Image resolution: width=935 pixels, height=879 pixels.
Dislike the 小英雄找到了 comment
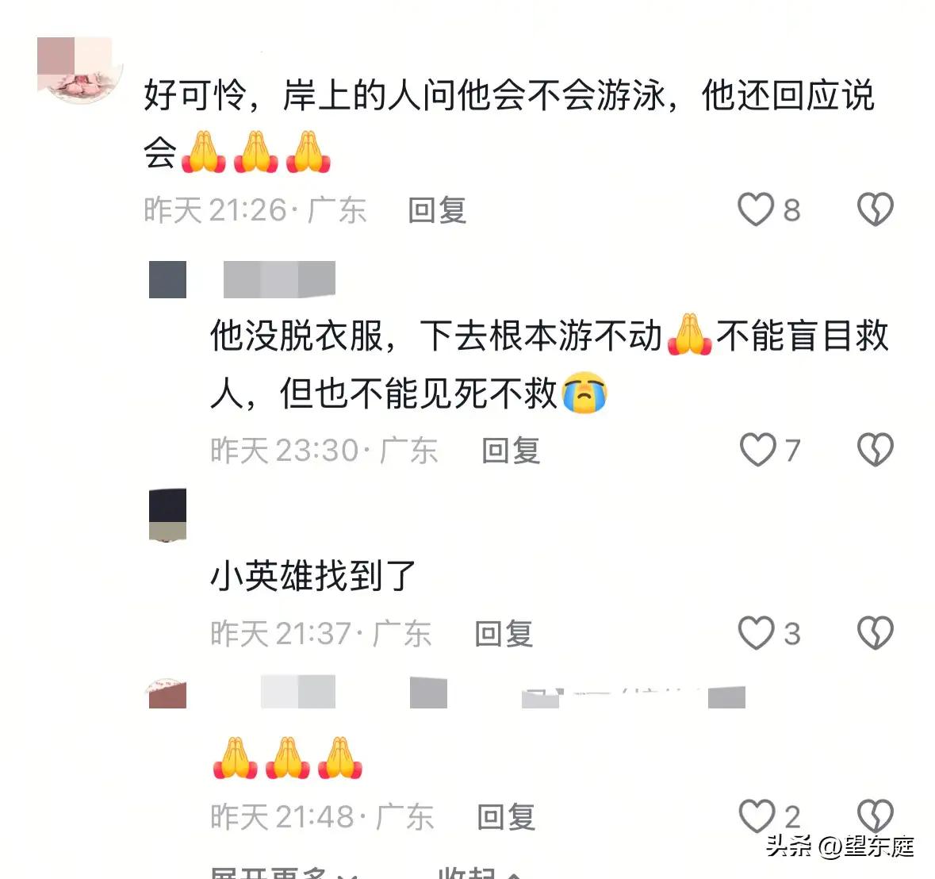875,633
